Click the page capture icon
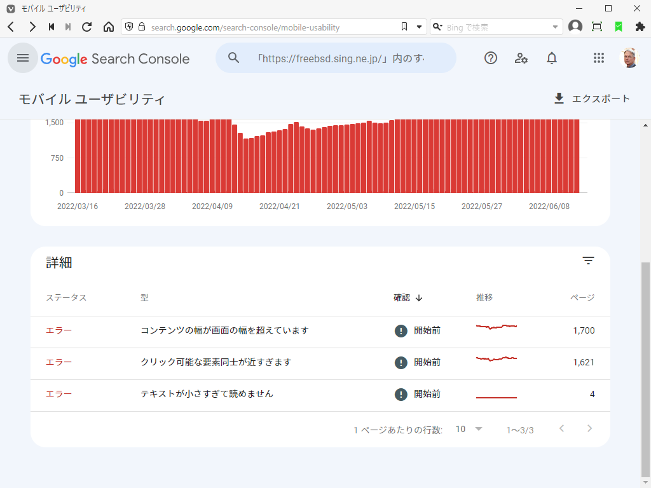The width and height of the screenshot is (651, 488). 596,27
